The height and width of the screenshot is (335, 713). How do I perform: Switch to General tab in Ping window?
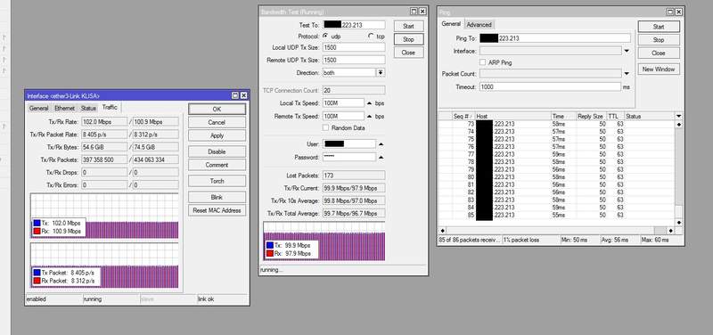pyautogui.click(x=451, y=24)
